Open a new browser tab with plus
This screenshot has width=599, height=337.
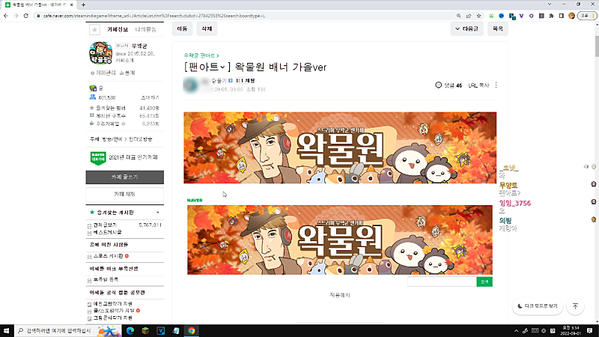tap(83, 5)
